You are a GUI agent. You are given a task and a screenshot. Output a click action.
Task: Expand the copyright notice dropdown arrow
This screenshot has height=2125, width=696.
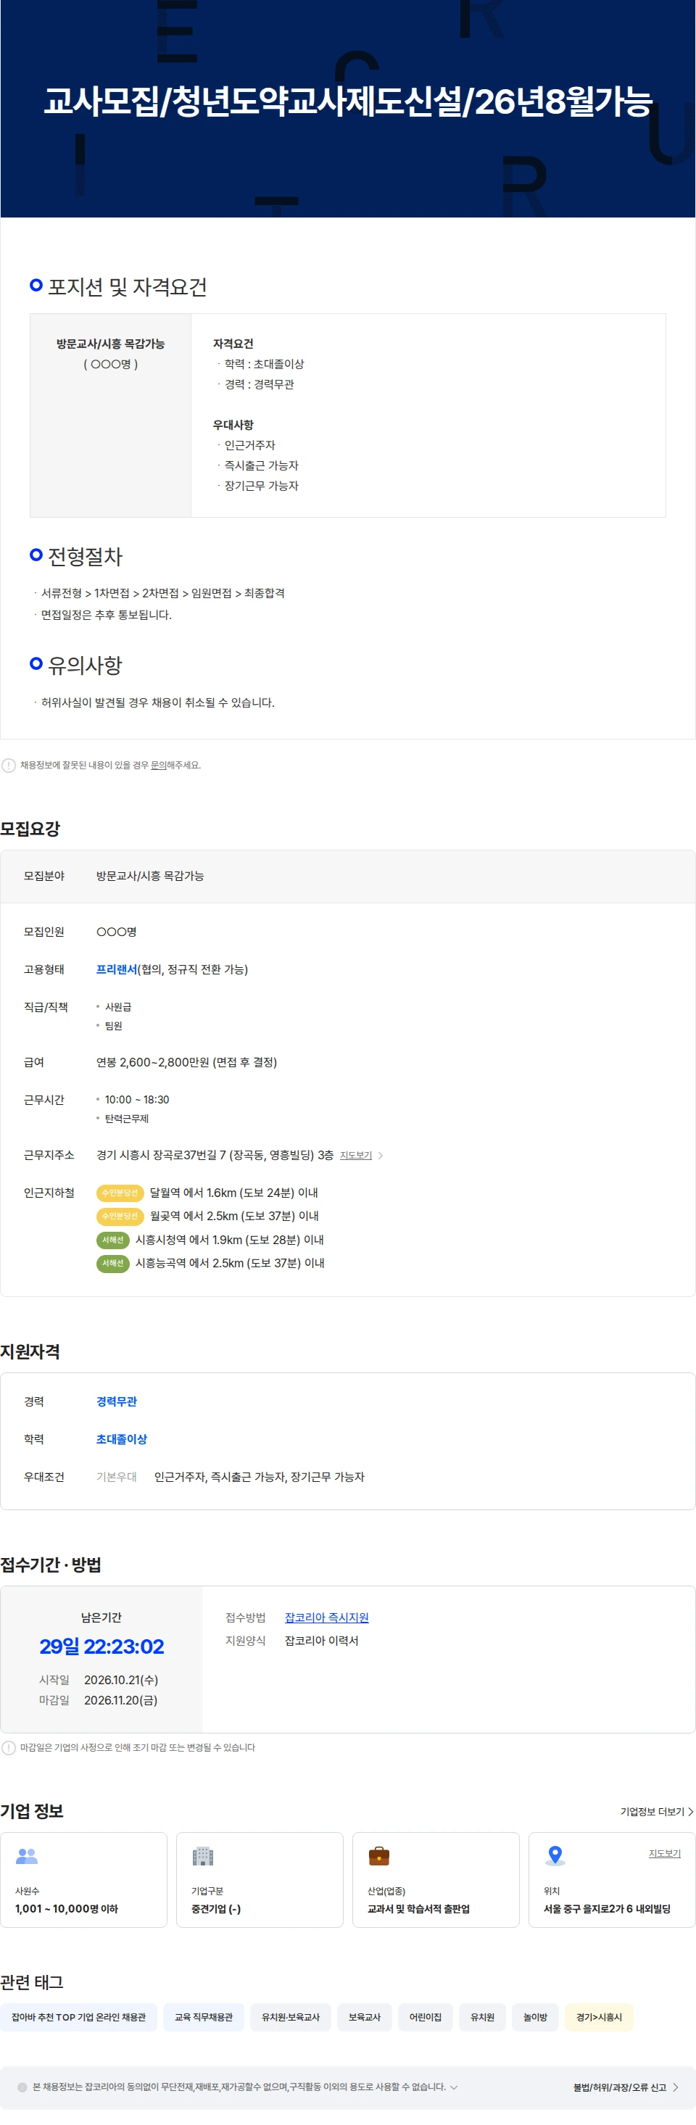coord(454,2087)
